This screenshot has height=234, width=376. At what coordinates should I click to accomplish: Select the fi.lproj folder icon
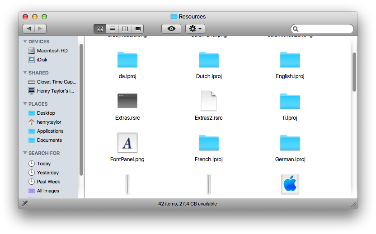(290, 101)
